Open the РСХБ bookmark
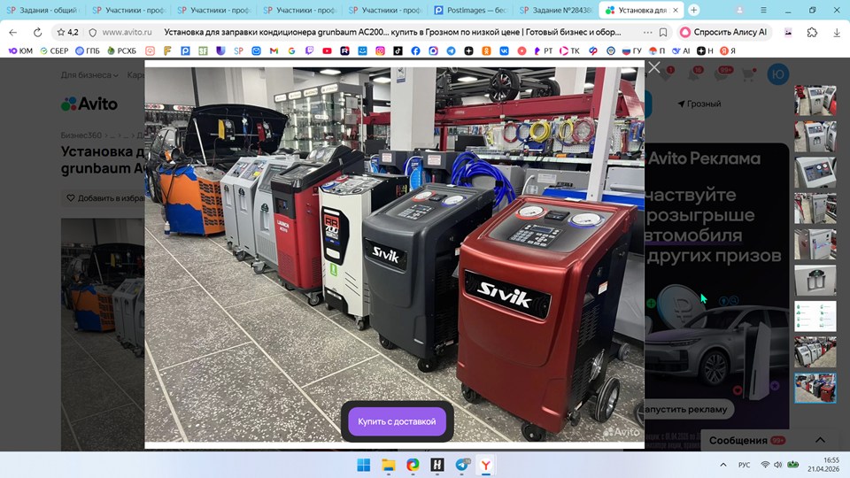Viewport: 850px width, 478px height. (x=122, y=51)
